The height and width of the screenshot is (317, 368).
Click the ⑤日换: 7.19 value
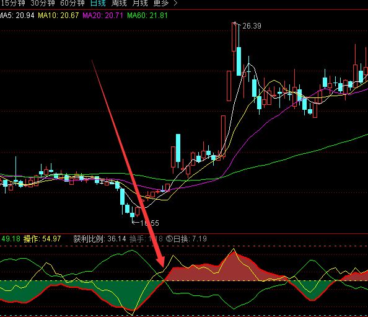coord(186,239)
